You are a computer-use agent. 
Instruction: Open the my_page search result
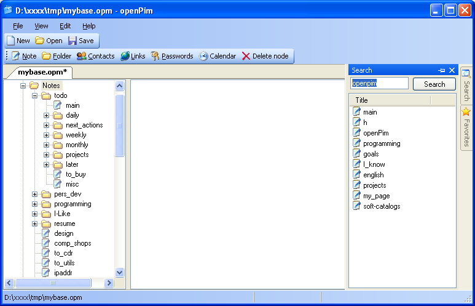377,196
